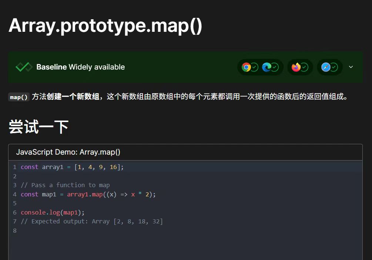Click line number 8 in editor gutter
The image size is (372, 260).
click(x=15, y=231)
